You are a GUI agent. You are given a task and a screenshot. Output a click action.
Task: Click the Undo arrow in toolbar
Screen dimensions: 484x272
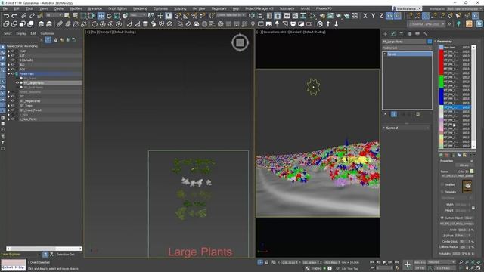pyautogui.click(x=6, y=15)
